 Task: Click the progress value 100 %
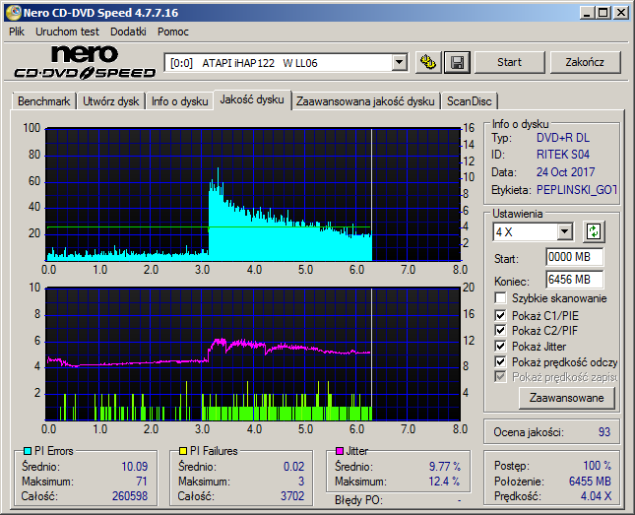point(597,465)
